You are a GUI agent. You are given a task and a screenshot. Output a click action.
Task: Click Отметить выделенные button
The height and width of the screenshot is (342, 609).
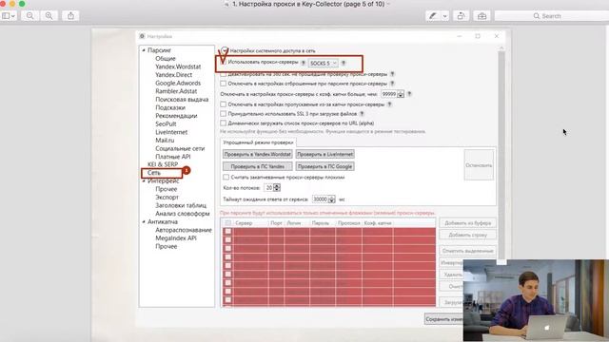click(x=467, y=251)
